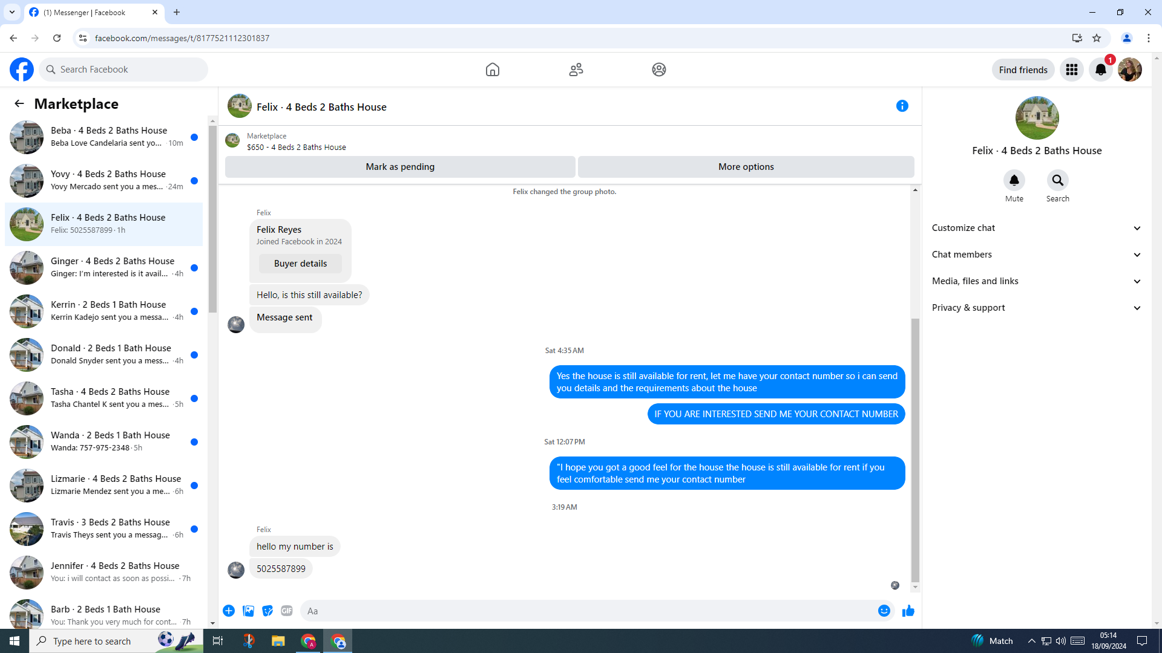Click the Buyer details button

coord(300,264)
